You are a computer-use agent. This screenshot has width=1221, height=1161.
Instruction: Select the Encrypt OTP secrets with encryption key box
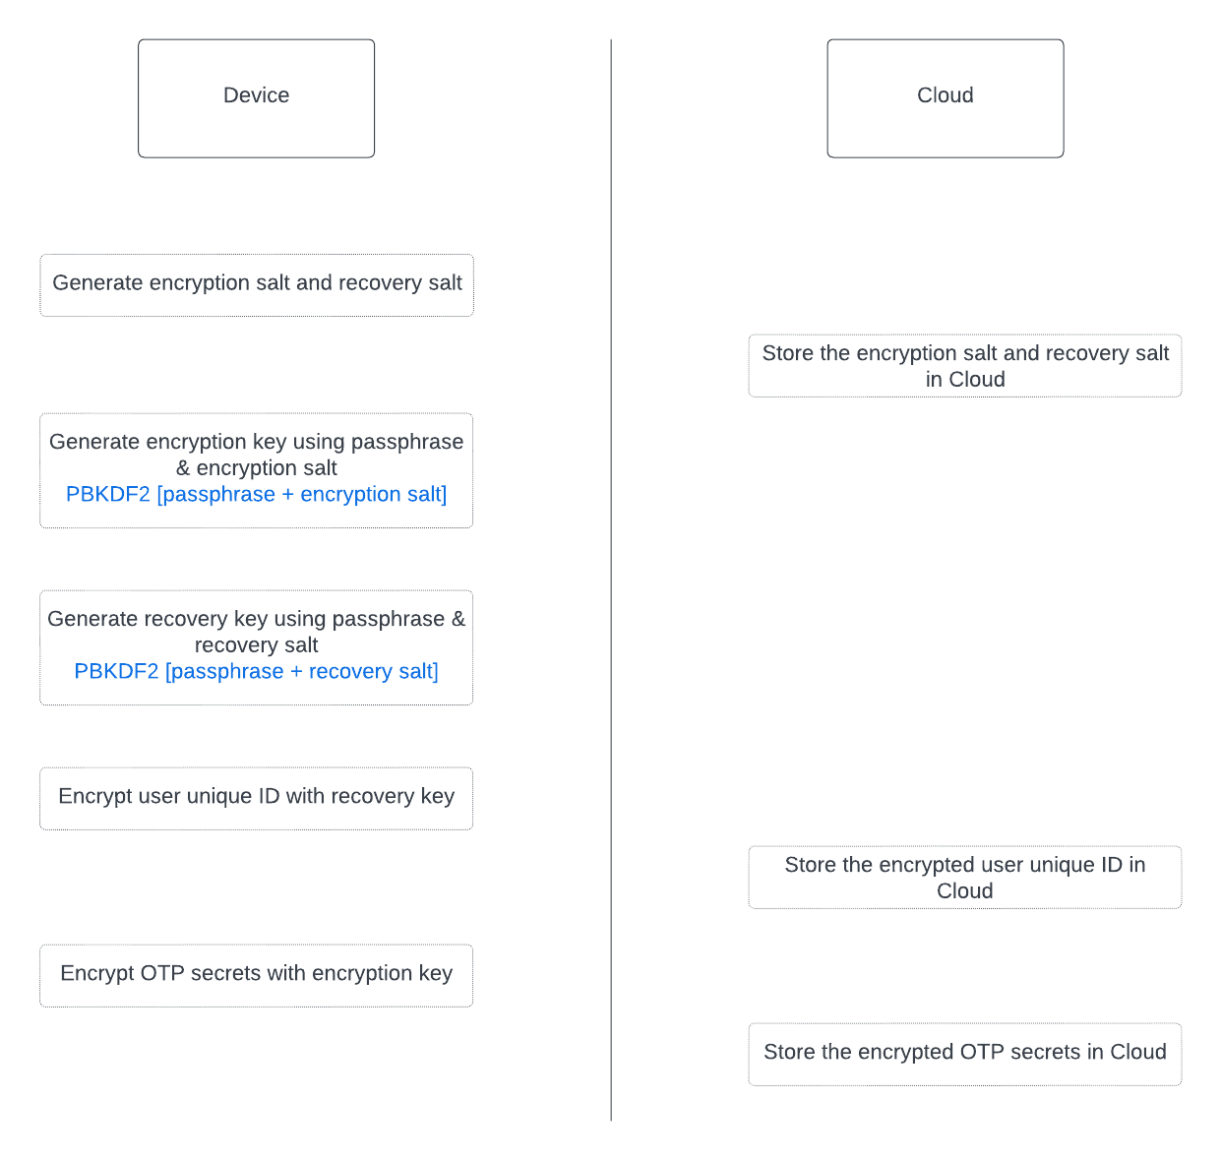tap(257, 976)
